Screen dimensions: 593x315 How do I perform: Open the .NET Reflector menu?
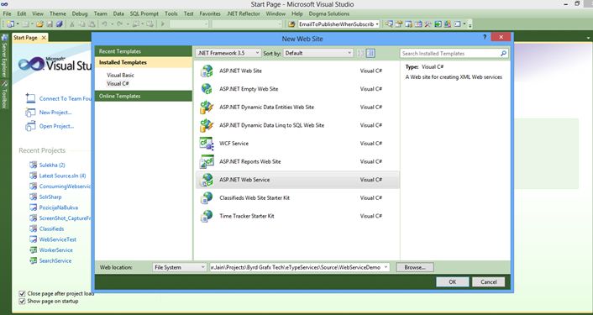point(244,13)
